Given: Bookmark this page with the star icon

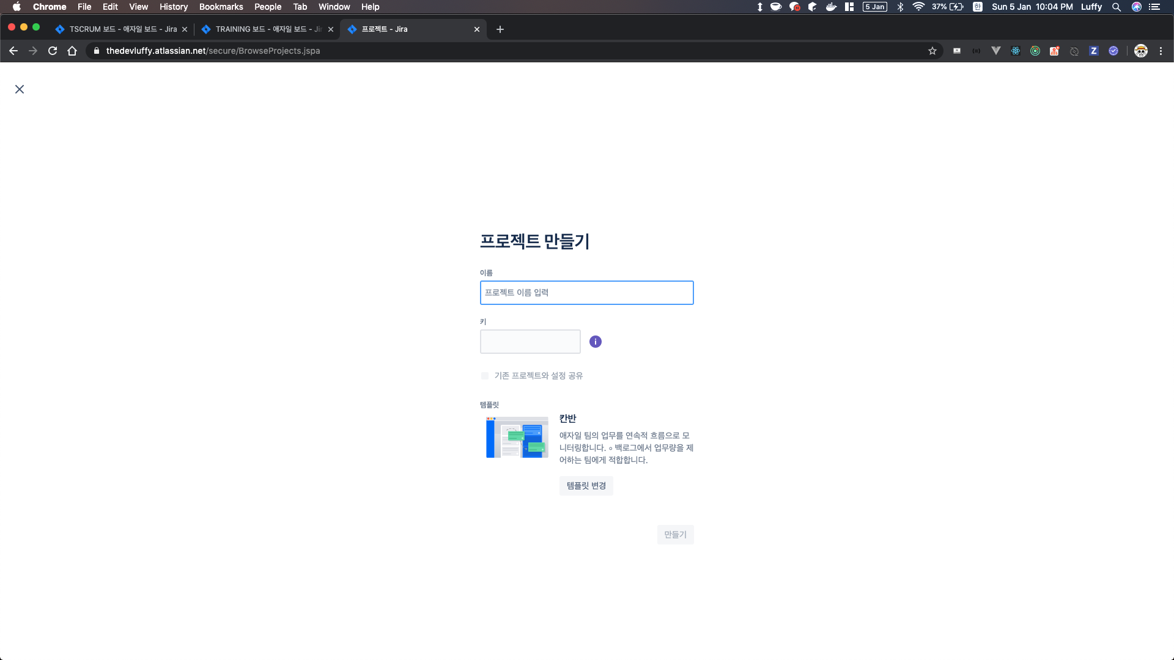Looking at the screenshot, I should (932, 51).
